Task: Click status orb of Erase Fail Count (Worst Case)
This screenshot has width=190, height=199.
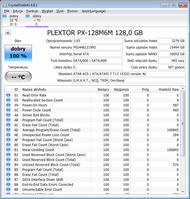Action: click(x=8, y=144)
